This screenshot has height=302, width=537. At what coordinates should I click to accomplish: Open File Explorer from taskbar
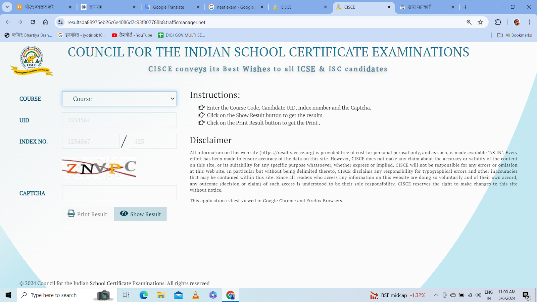[161, 295]
